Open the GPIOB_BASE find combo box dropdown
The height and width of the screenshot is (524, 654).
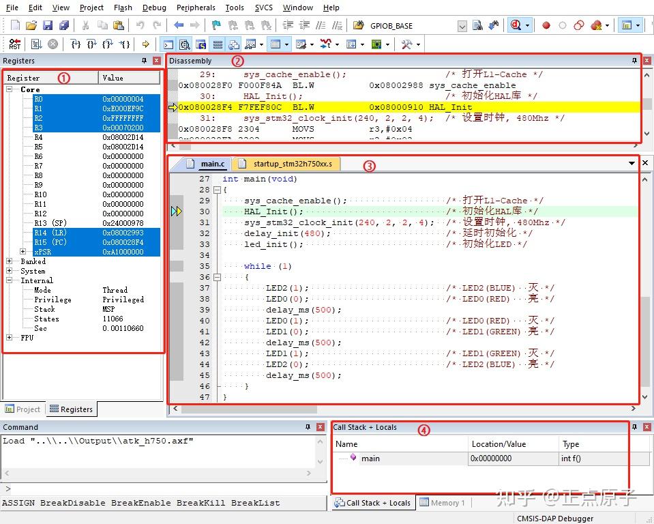click(x=462, y=26)
